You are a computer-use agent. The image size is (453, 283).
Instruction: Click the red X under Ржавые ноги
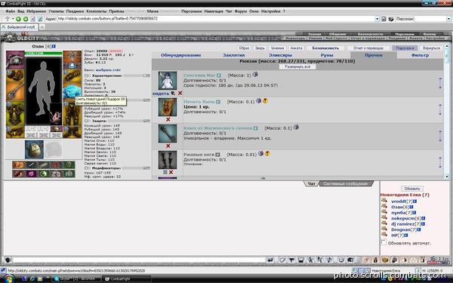[171, 172]
